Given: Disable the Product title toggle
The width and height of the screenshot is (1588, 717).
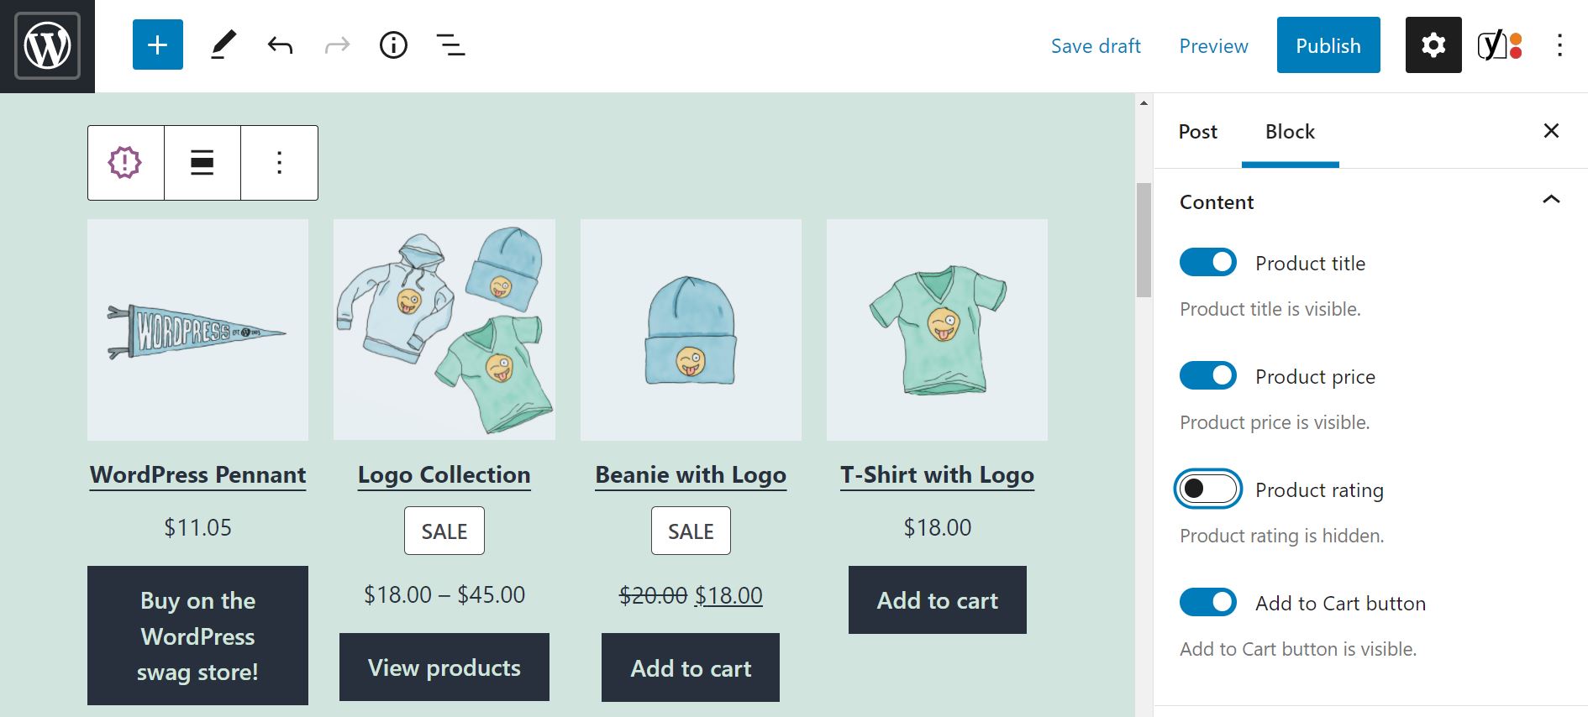Looking at the screenshot, I should [x=1207, y=262].
